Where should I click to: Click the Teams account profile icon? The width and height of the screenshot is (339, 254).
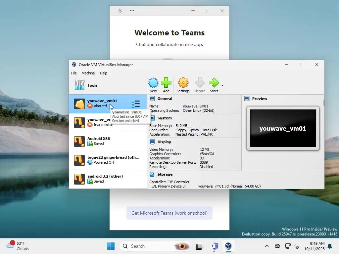pos(120,11)
